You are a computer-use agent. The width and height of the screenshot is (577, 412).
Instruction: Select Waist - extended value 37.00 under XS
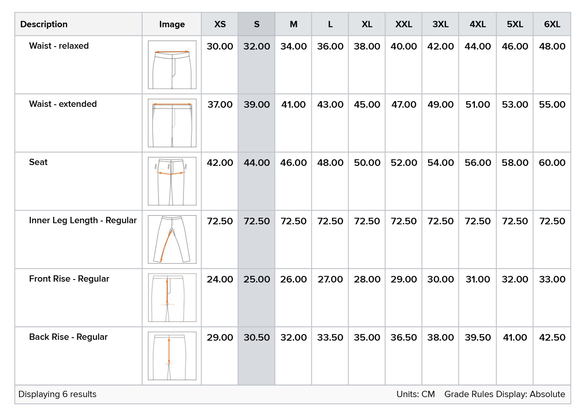pos(220,105)
